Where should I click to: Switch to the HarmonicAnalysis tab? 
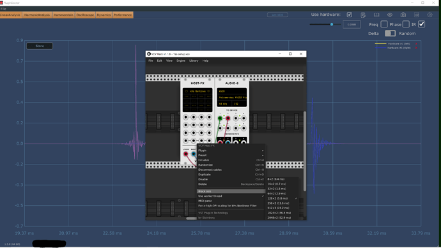(37, 15)
